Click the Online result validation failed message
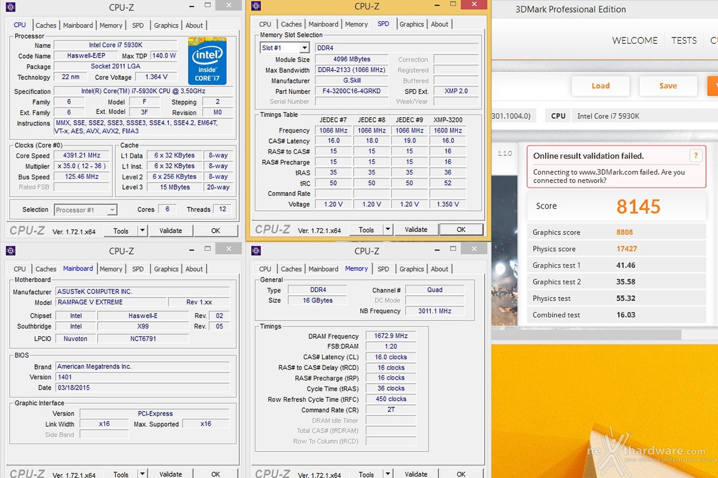Image resolution: width=718 pixels, height=478 pixels. tap(588, 156)
